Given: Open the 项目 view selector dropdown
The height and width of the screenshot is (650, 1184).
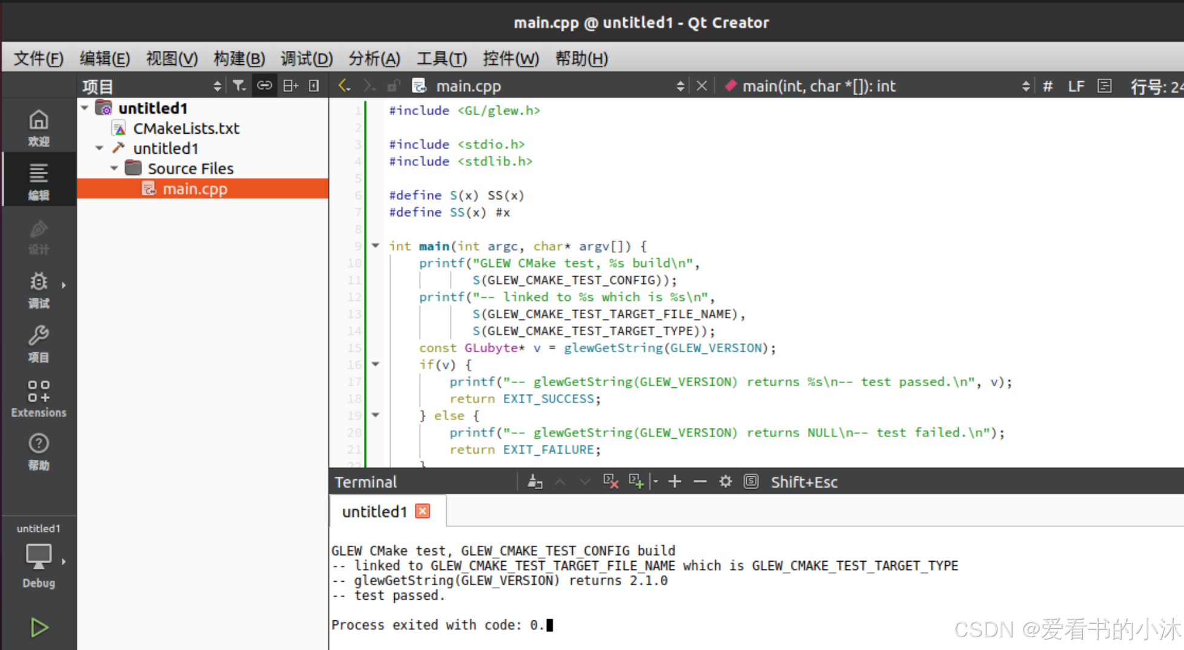Looking at the screenshot, I should coord(153,87).
